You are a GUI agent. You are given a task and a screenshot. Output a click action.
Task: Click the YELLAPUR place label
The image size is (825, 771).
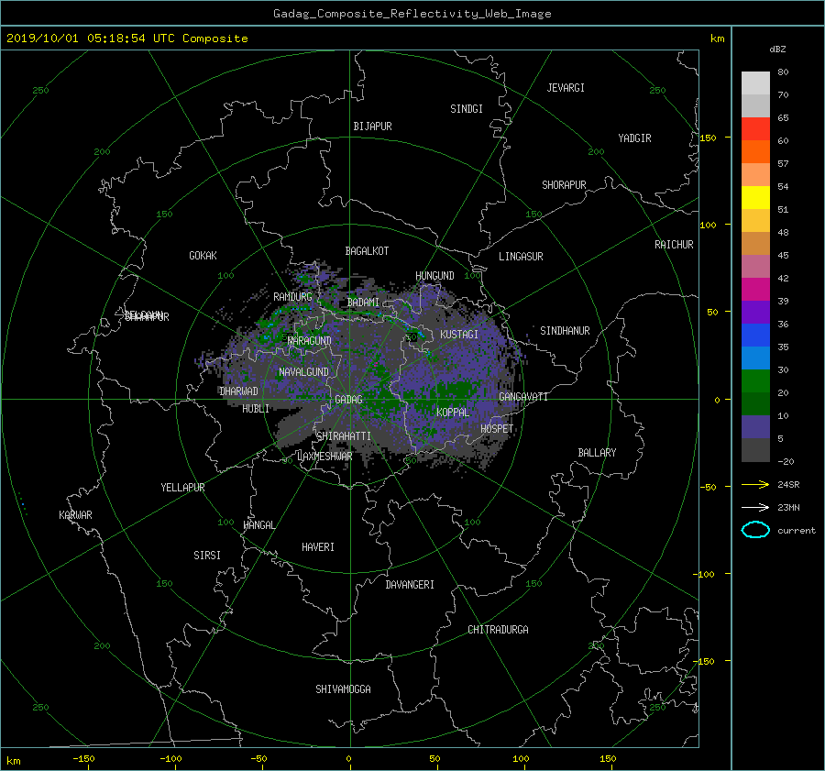click(182, 488)
